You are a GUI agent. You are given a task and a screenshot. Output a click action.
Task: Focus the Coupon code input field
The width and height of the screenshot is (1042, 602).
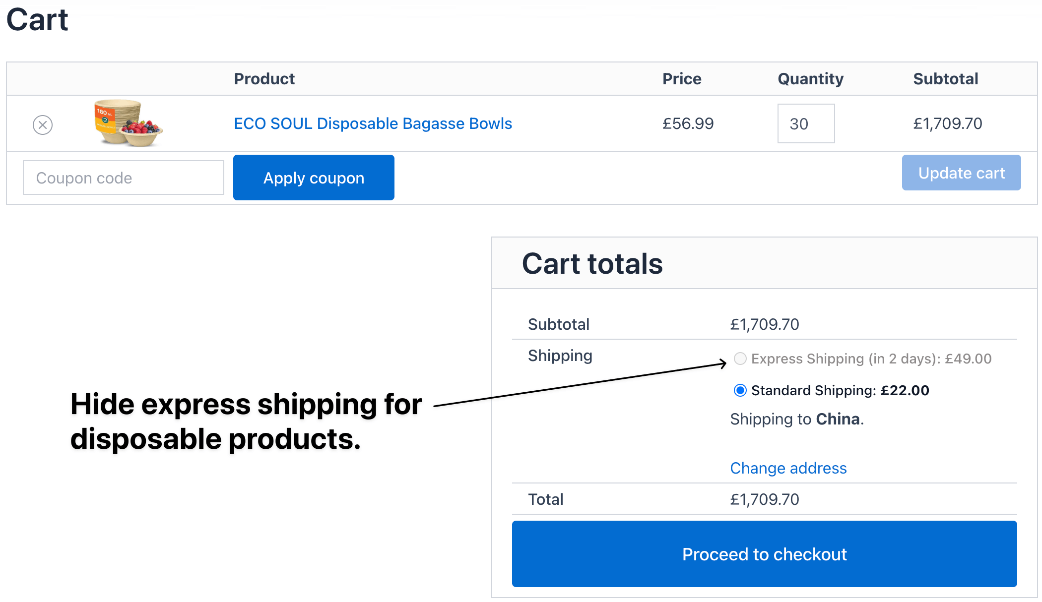pyautogui.click(x=124, y=178)
